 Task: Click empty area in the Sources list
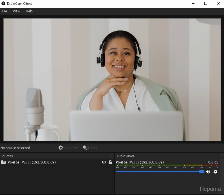pos(56,180)
